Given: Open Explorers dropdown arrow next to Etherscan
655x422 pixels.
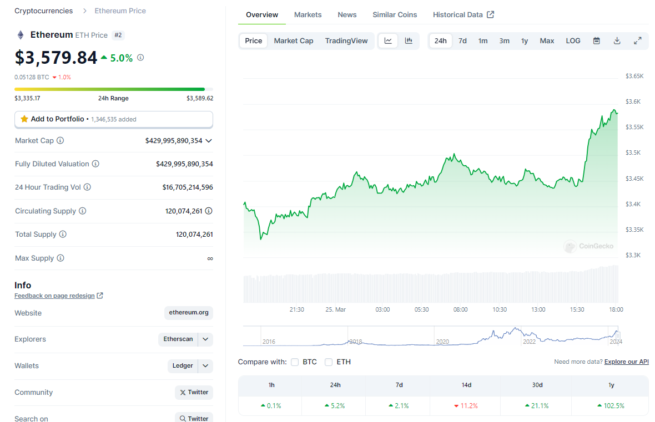Looking at the screenshot, I should click(x=205, y=339).
